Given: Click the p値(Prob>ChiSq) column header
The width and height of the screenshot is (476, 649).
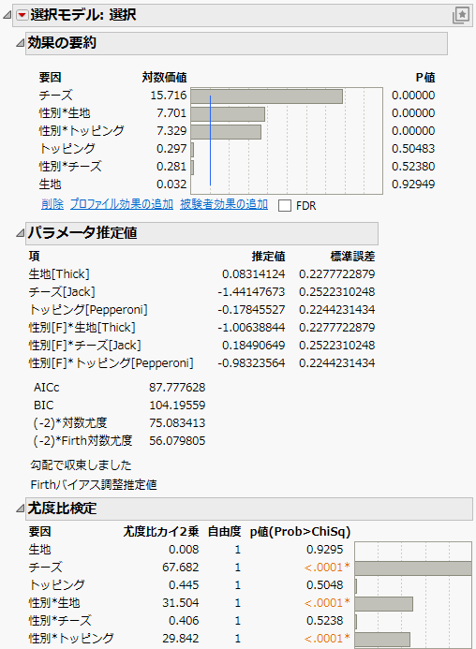Looking at the screenshot, I should tap(301, 531).
